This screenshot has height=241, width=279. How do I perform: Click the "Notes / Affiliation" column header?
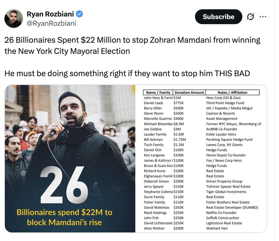tap(232, 92)
